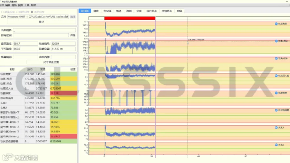Switch to the 概述 tab
This screenshot has height=163, width=290.
point(119,11)
